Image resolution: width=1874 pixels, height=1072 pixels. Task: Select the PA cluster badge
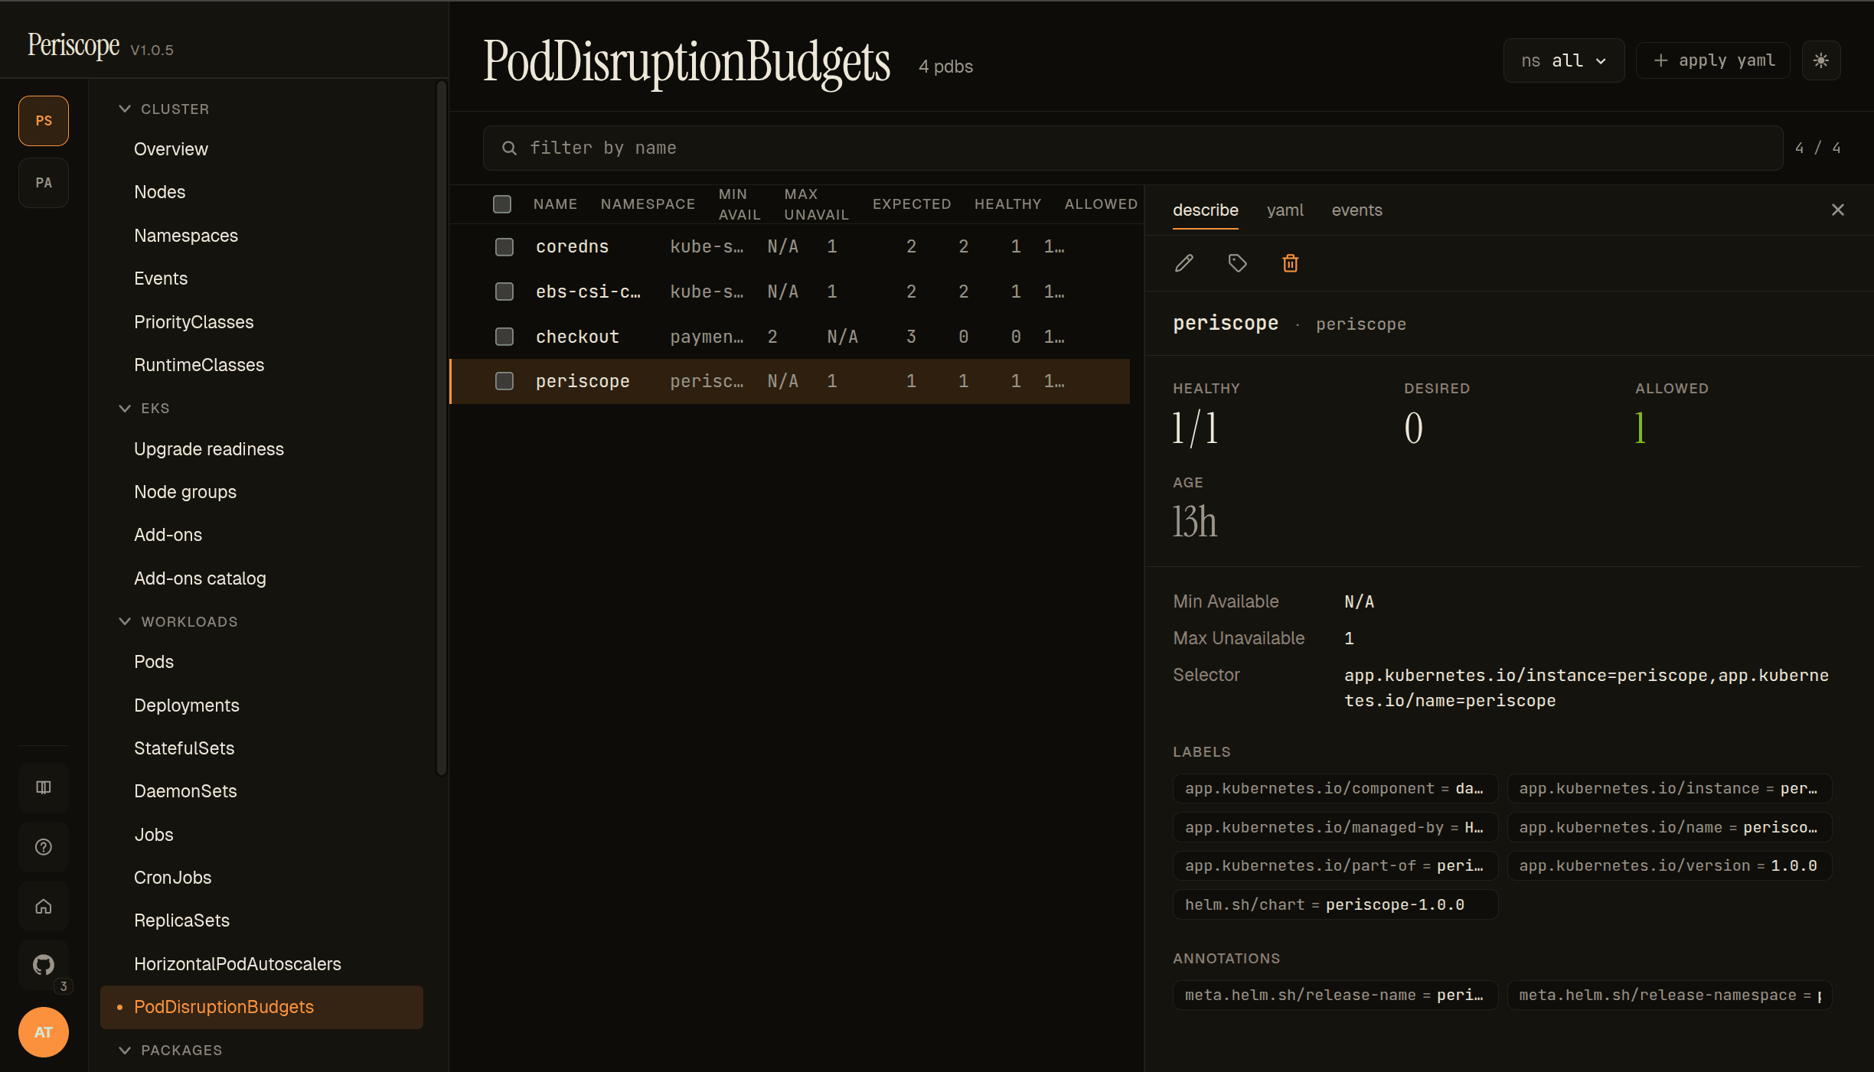(44, 183)
